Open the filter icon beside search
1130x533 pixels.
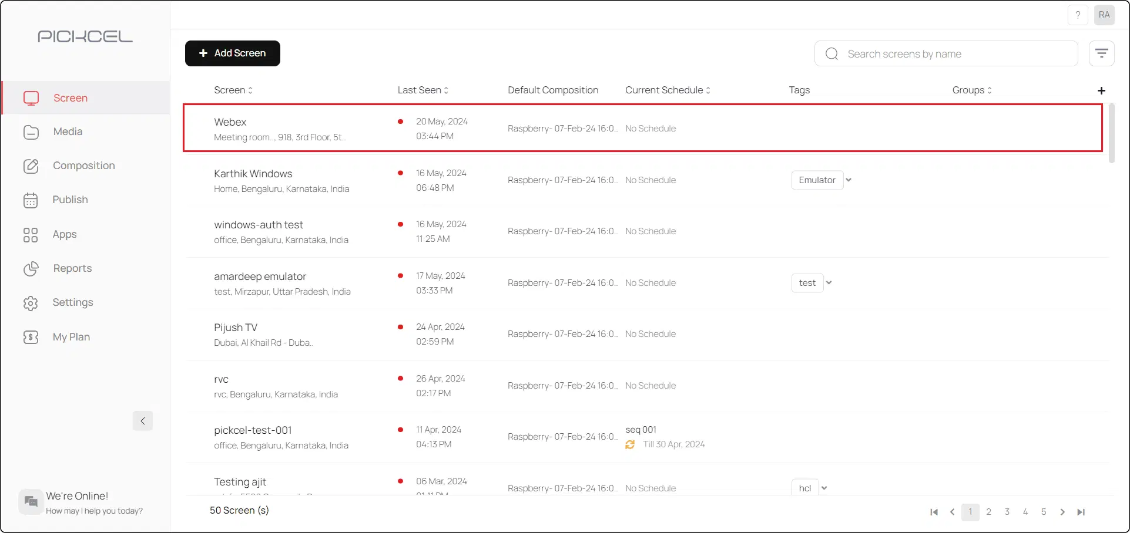(1102, 53)
